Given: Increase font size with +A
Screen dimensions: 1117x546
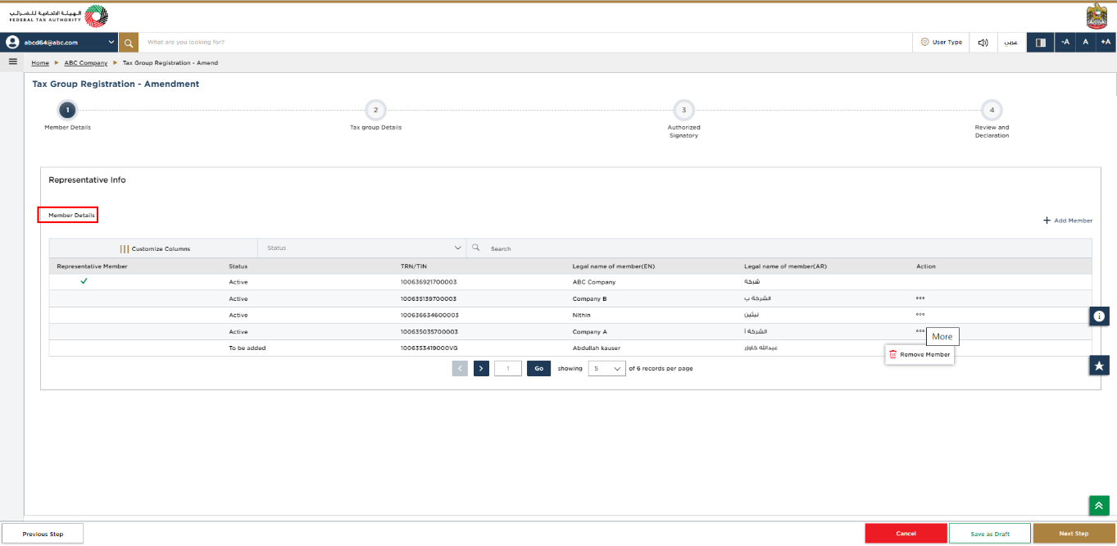Looking at the screenshot, I should pyautogui.click(x=1106, y=42).
